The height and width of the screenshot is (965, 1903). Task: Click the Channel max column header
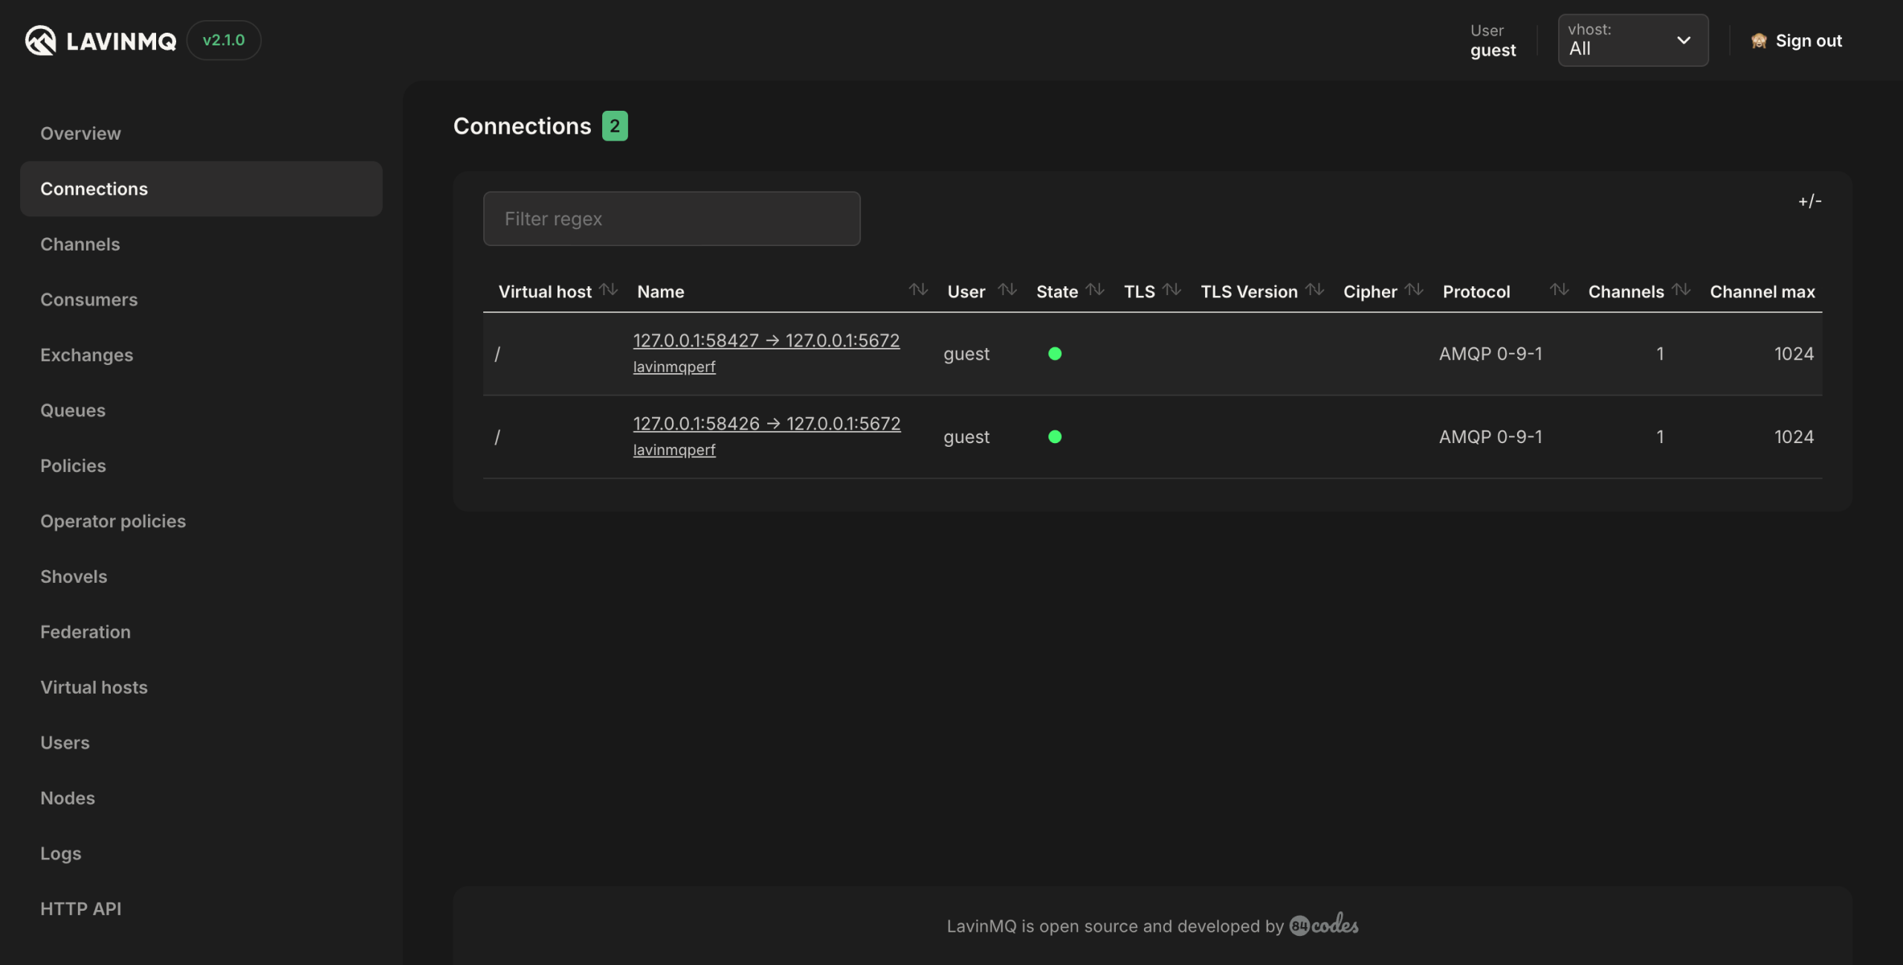[x=1762, y=291]
